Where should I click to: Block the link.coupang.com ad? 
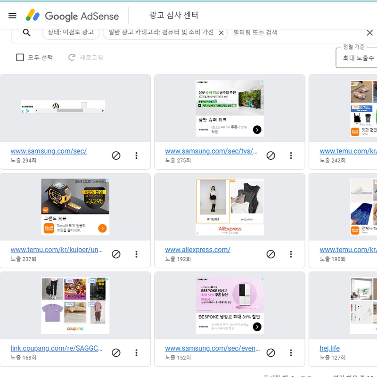click(116, 352)
